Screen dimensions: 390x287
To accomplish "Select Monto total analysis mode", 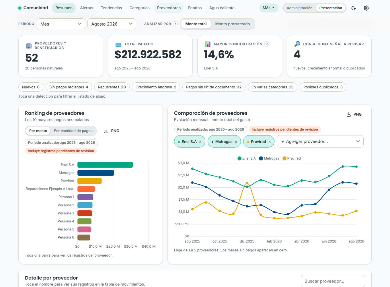I will pos(196,24).
